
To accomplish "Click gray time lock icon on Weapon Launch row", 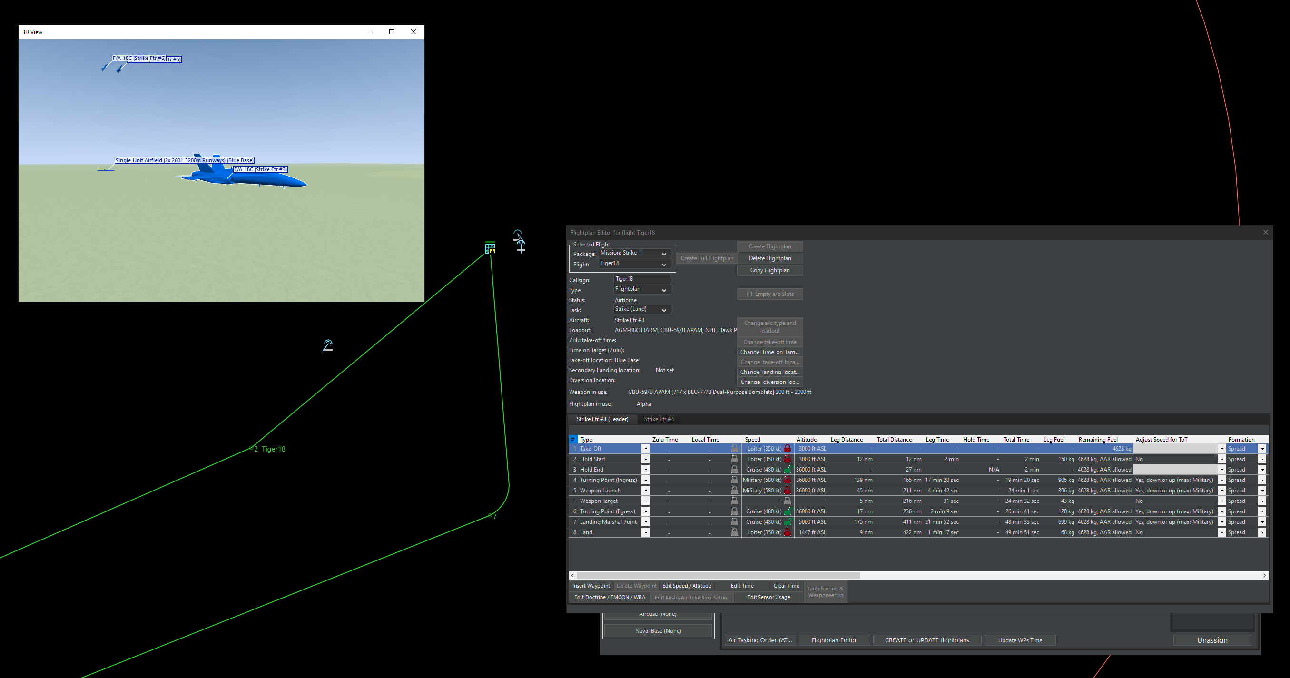I will (735, 491).
